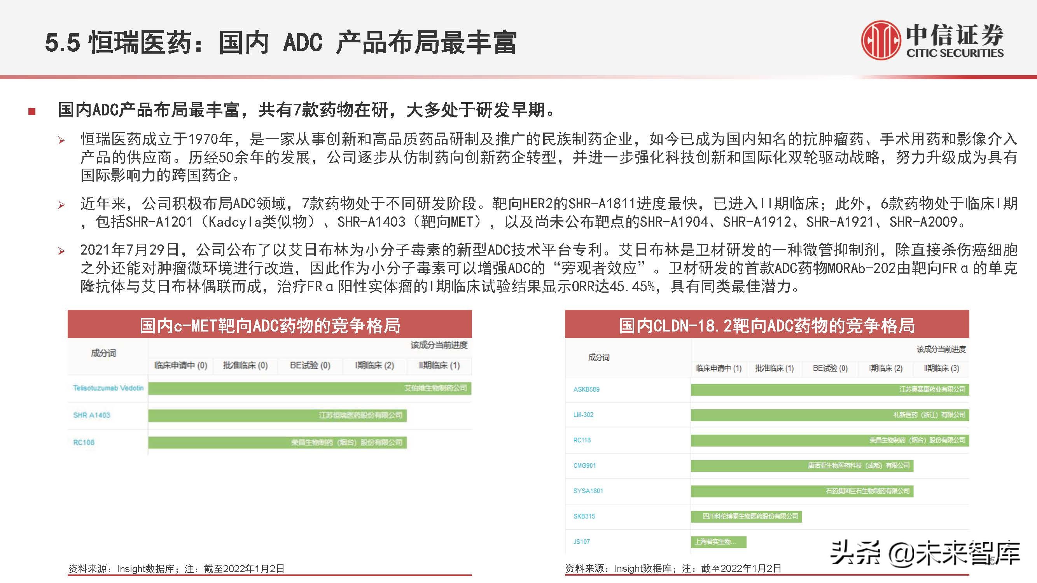Select the '国内c-MET靶向ADC药物的竞争格局' table header

coord(270,324)
